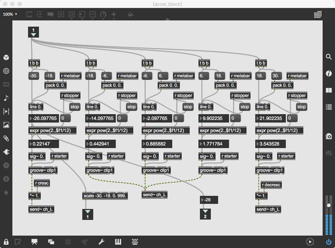Viewport: 335px width, 248px height.
Task: Toggle the patcher lock icon
Action: tap(6, 242)
